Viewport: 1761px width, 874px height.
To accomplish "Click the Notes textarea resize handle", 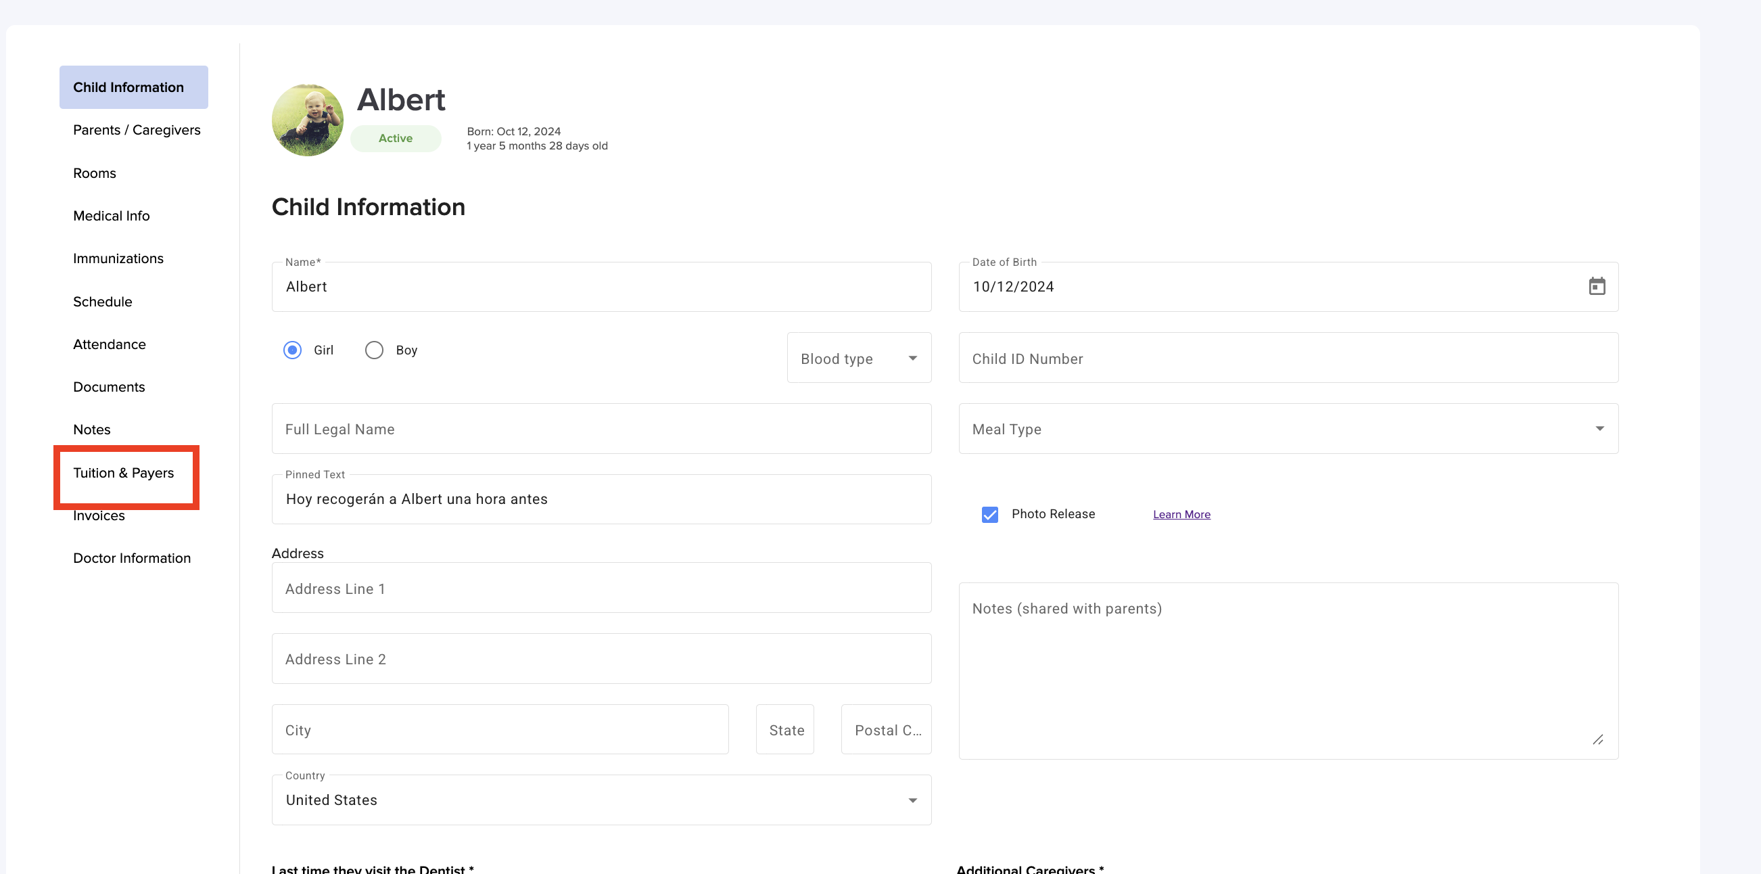I will pyautogui.click(x=1597, y=739).
